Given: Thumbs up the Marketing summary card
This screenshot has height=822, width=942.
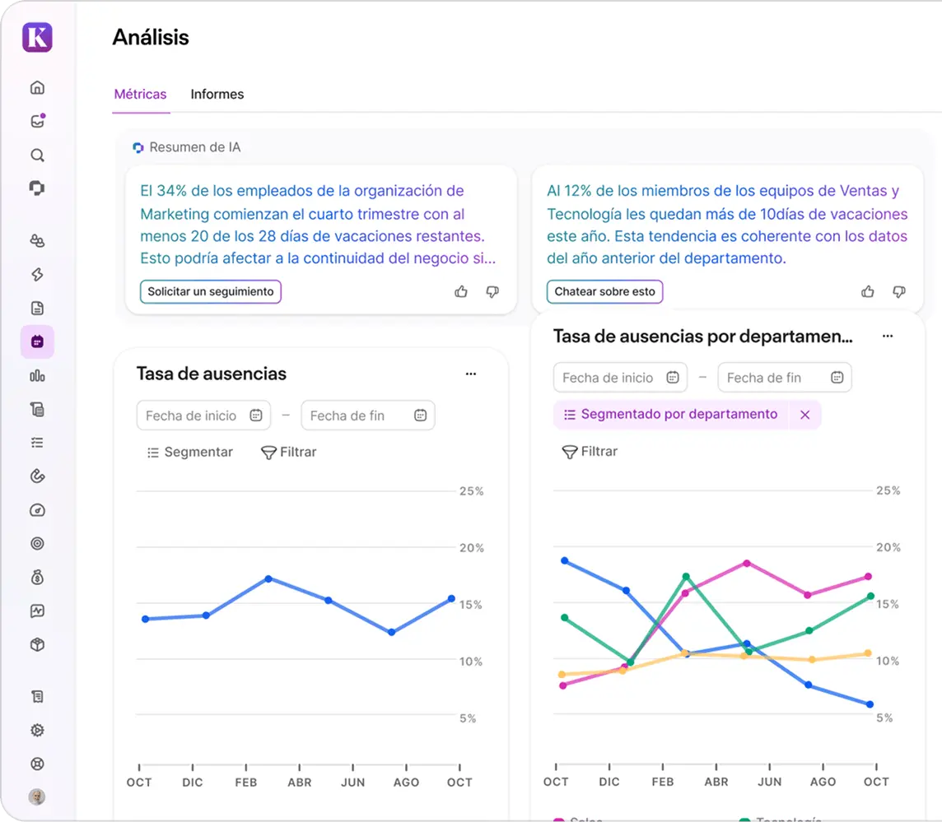Looking at the screenshot, I should (461, 292).
